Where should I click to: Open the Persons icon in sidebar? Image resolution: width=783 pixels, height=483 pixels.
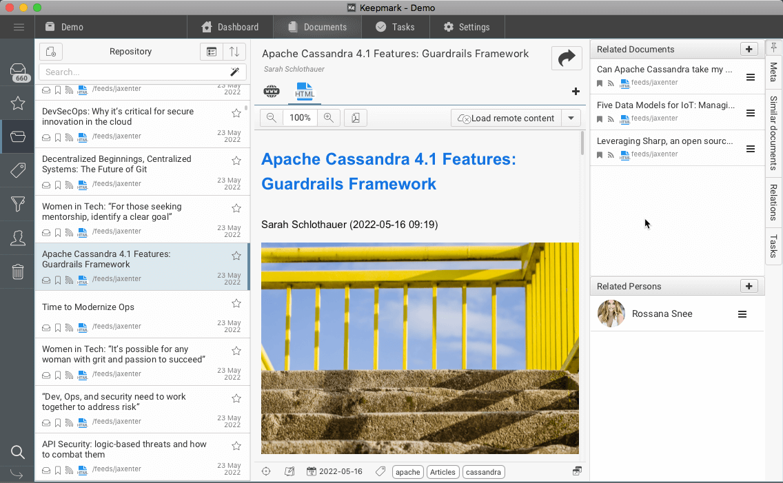[x=18, y=238]
